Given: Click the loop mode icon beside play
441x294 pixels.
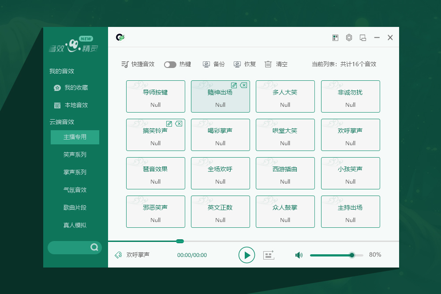Looking at the screenshot, I should click(268, 255).
